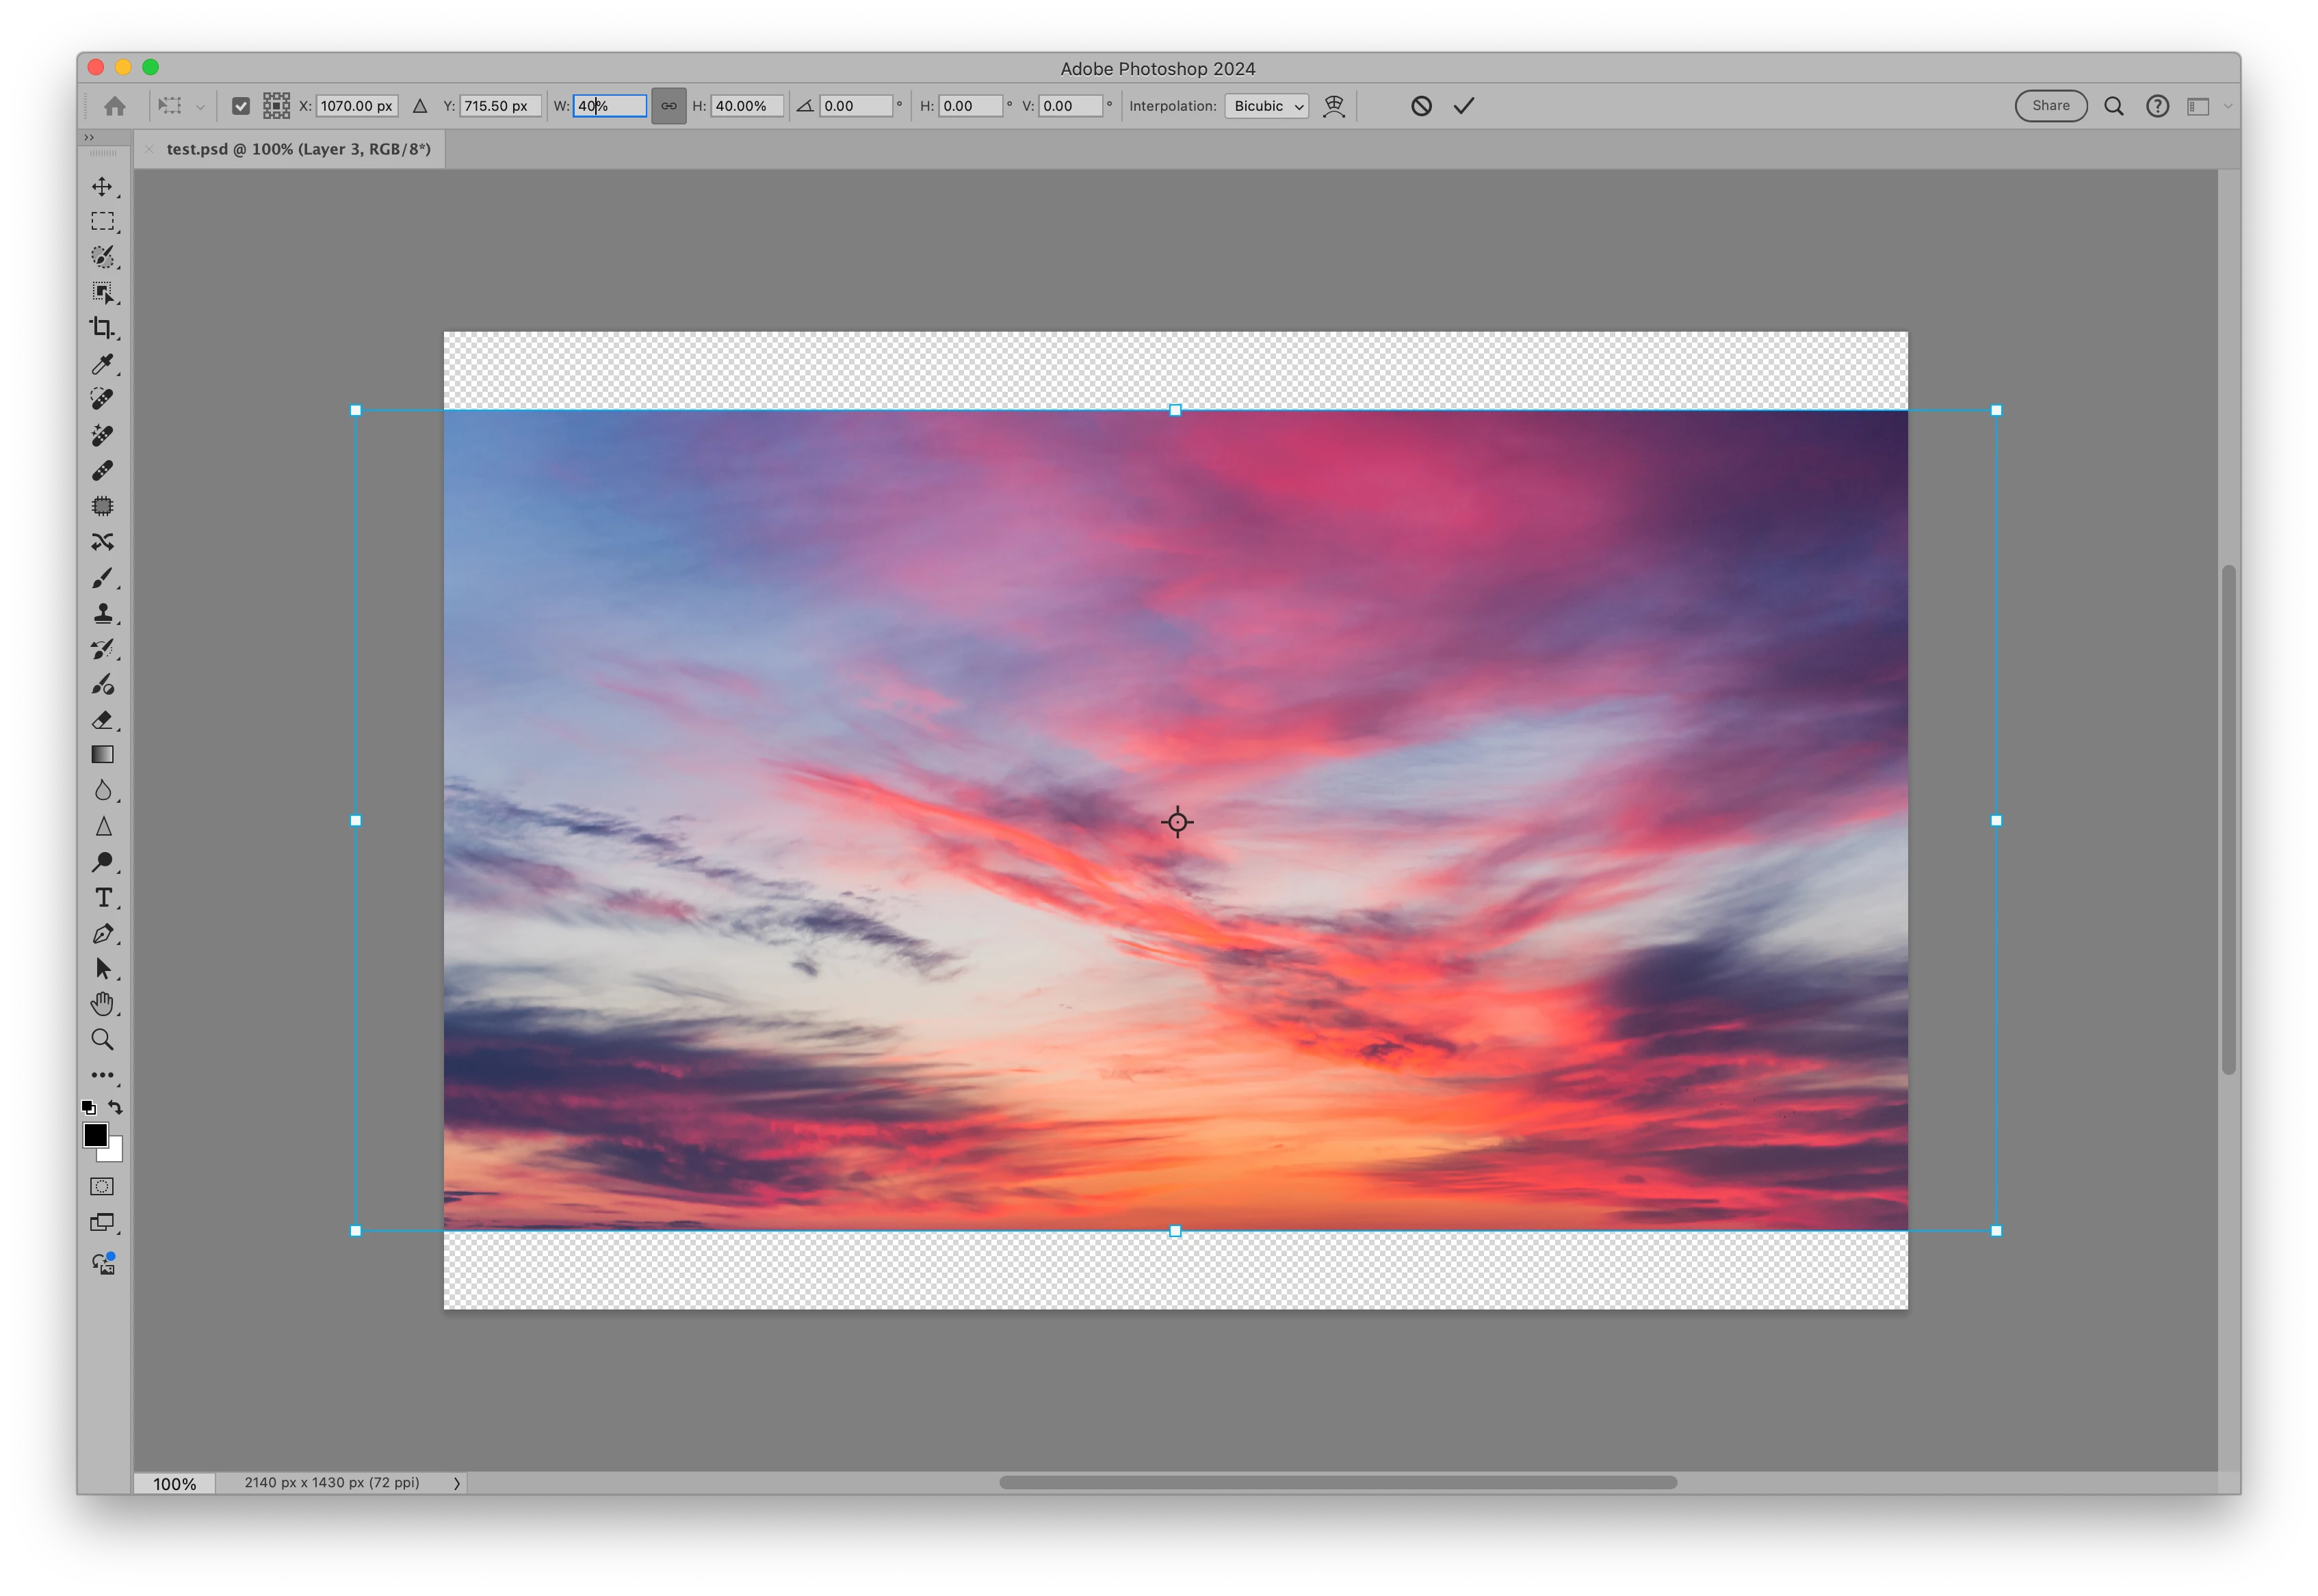This screenshot has height=1596, width=2318.
Task: Select the Horizontal Type tool
Action: (x=102, y=898)
